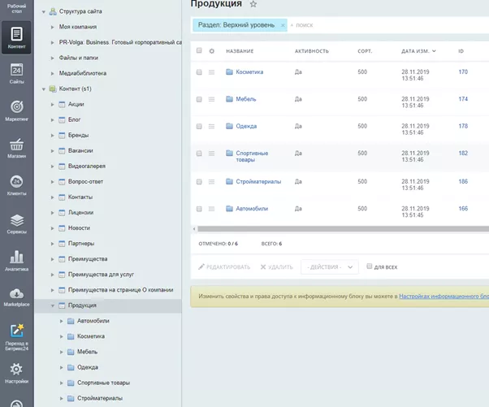Click folder icon of Косметика row

[229, 72]
